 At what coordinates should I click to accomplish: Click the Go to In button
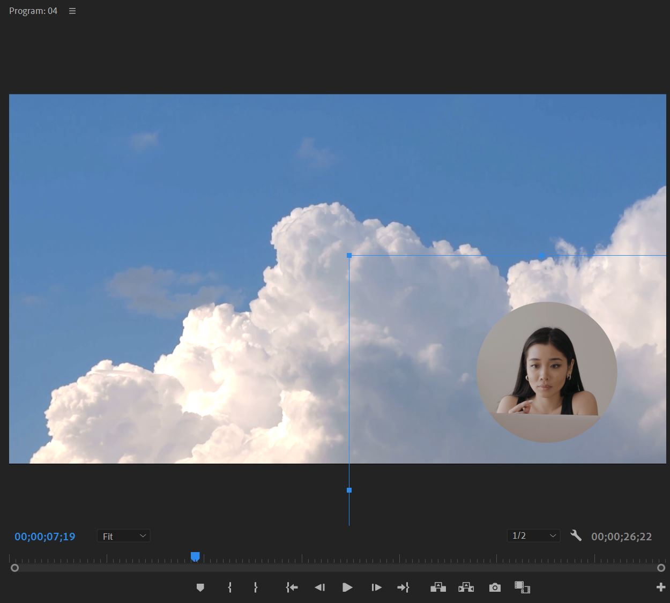(292, 587)
